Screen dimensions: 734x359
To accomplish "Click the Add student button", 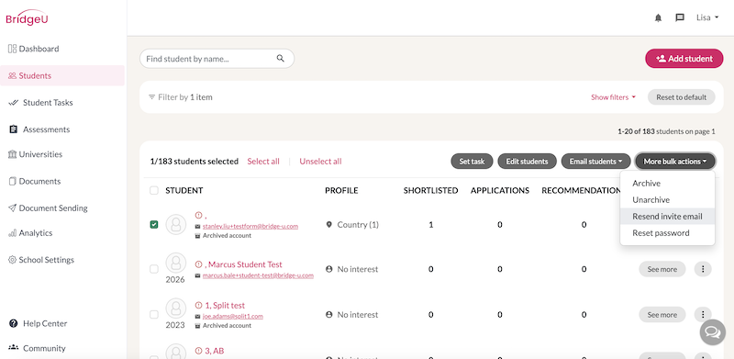I will click(684, 59).
